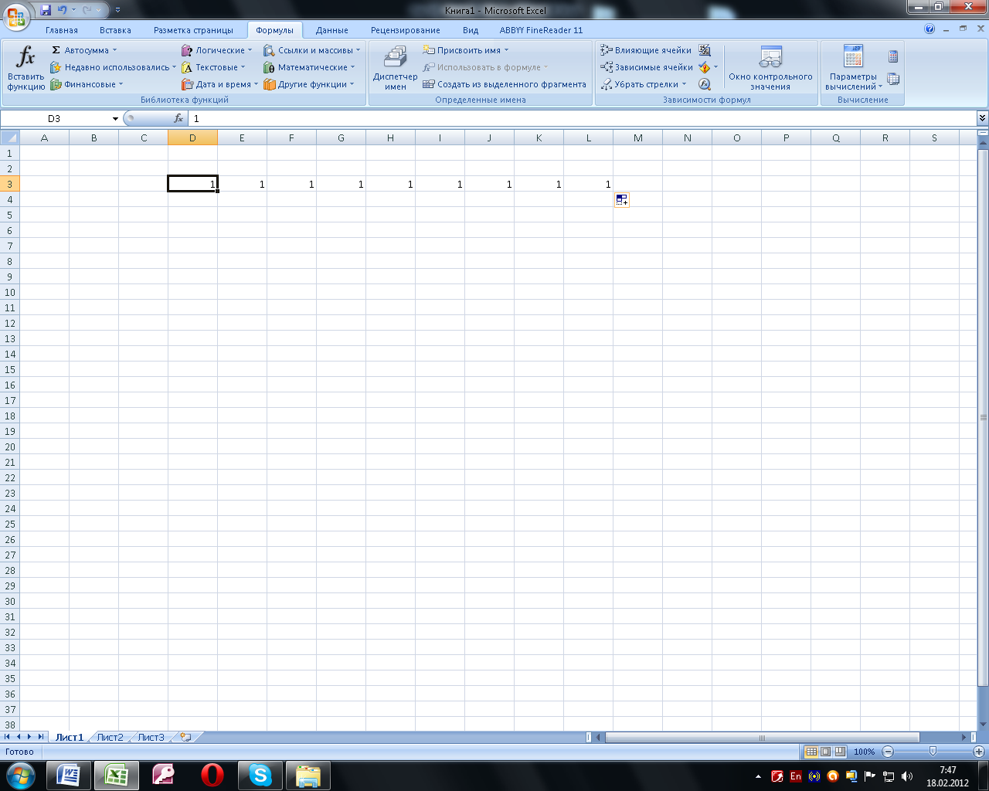The width and height of the screenshot is (989, 791).
Task: Expand the Автосумма dropdown
Action: coord(114,50)
